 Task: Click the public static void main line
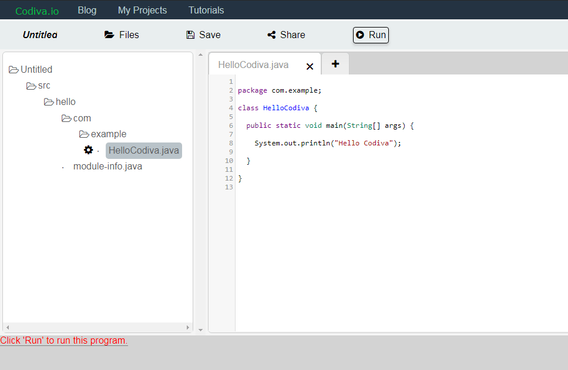coord(330,125)
